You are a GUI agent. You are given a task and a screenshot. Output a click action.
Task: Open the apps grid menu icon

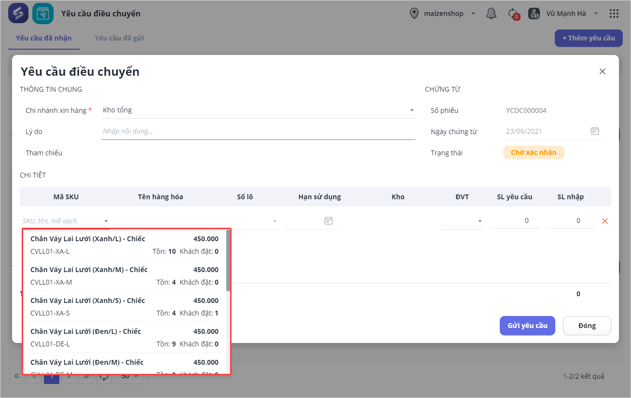tap(614, 14)
